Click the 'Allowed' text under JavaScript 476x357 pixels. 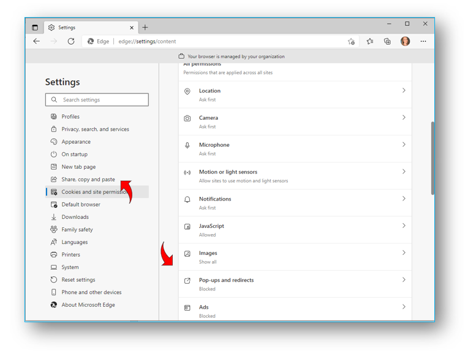(x=207, y=235)
